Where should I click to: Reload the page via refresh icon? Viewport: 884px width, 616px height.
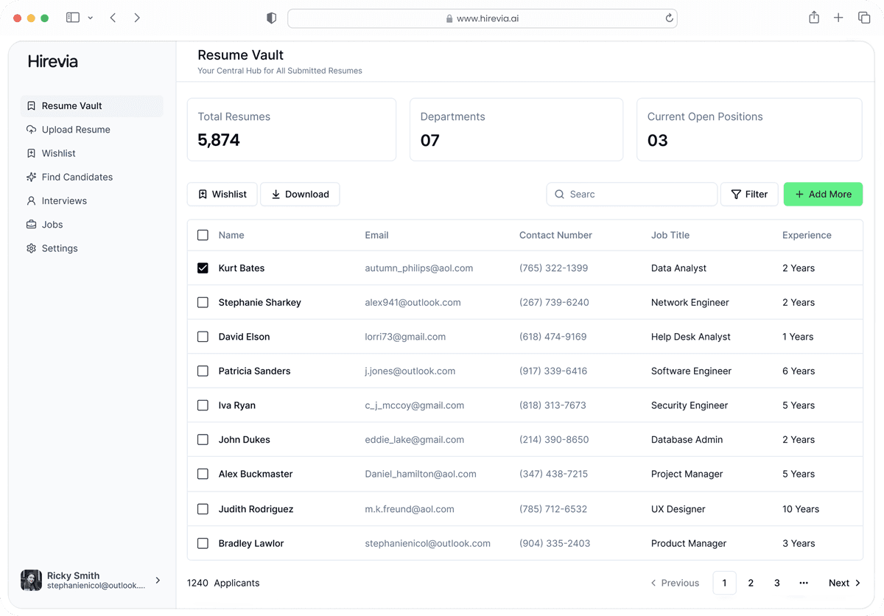coord(669,18)
